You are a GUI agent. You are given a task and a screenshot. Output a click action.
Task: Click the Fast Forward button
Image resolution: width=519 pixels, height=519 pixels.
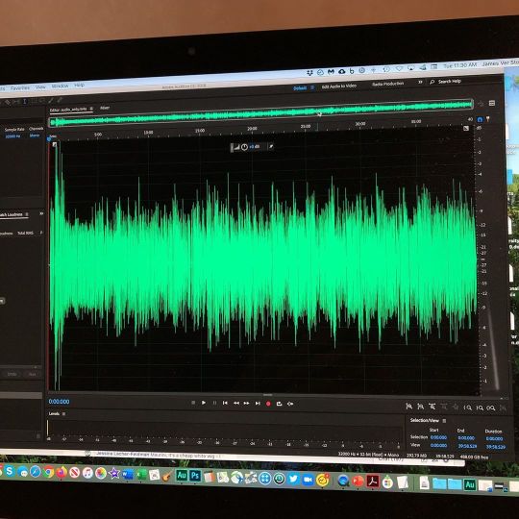coord(247,403)
